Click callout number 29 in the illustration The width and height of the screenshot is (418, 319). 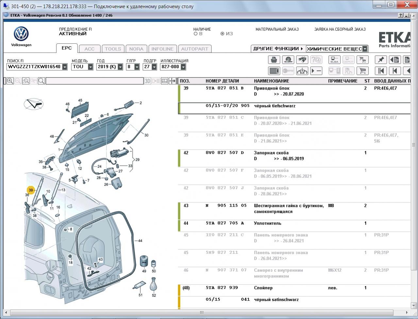tap(137, 160)
